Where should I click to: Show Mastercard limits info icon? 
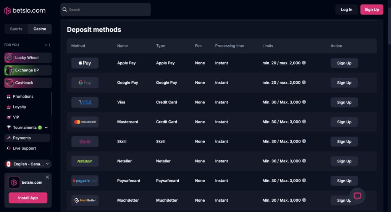pos(304,121)
